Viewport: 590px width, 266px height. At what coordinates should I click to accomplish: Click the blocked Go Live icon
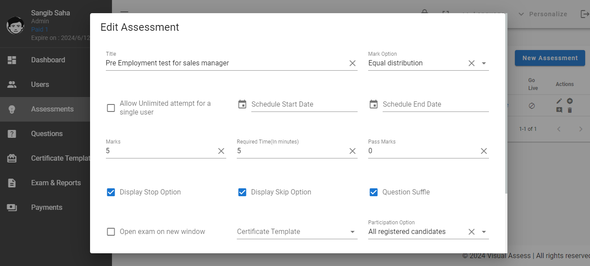pyautogui.click(x=532, y=105)
